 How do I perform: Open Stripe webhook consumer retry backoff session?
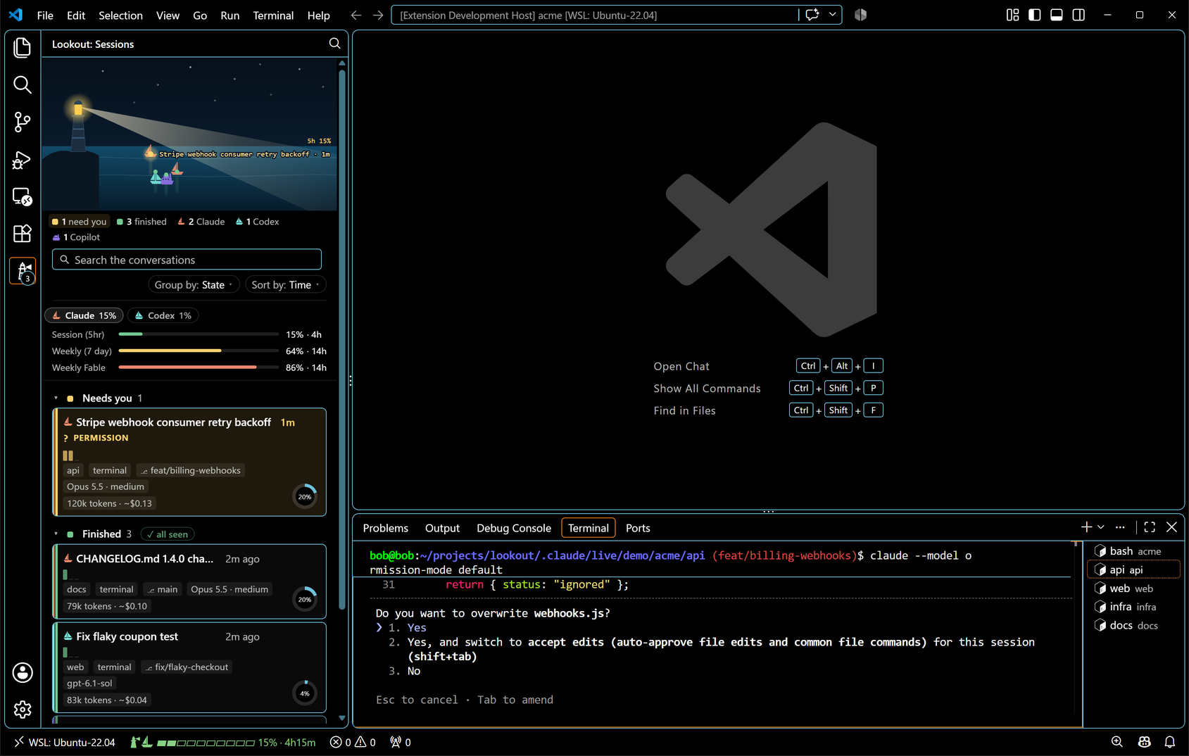(x=189, y=462)
